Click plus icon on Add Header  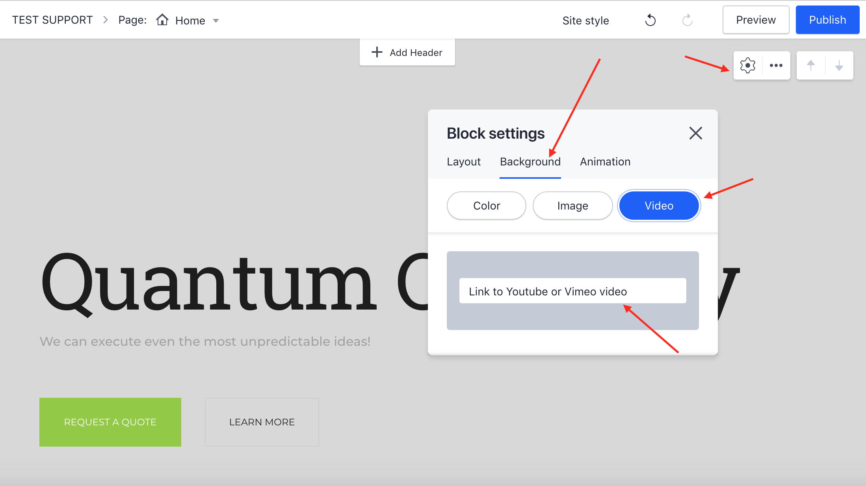[377, 52]
